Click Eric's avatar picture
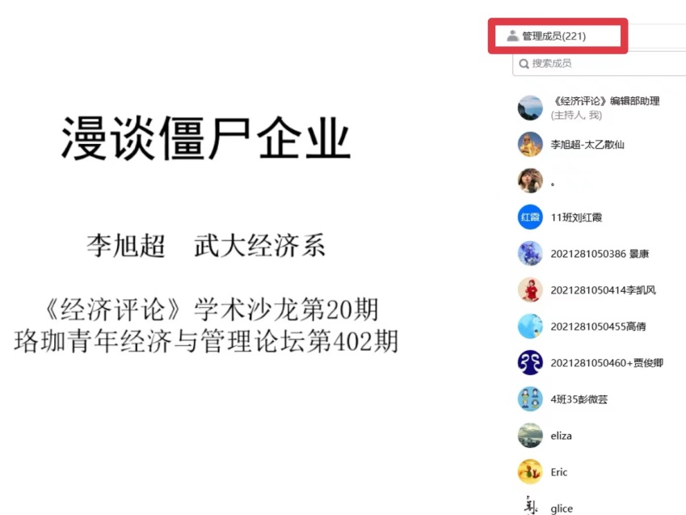 coord(530,471)
